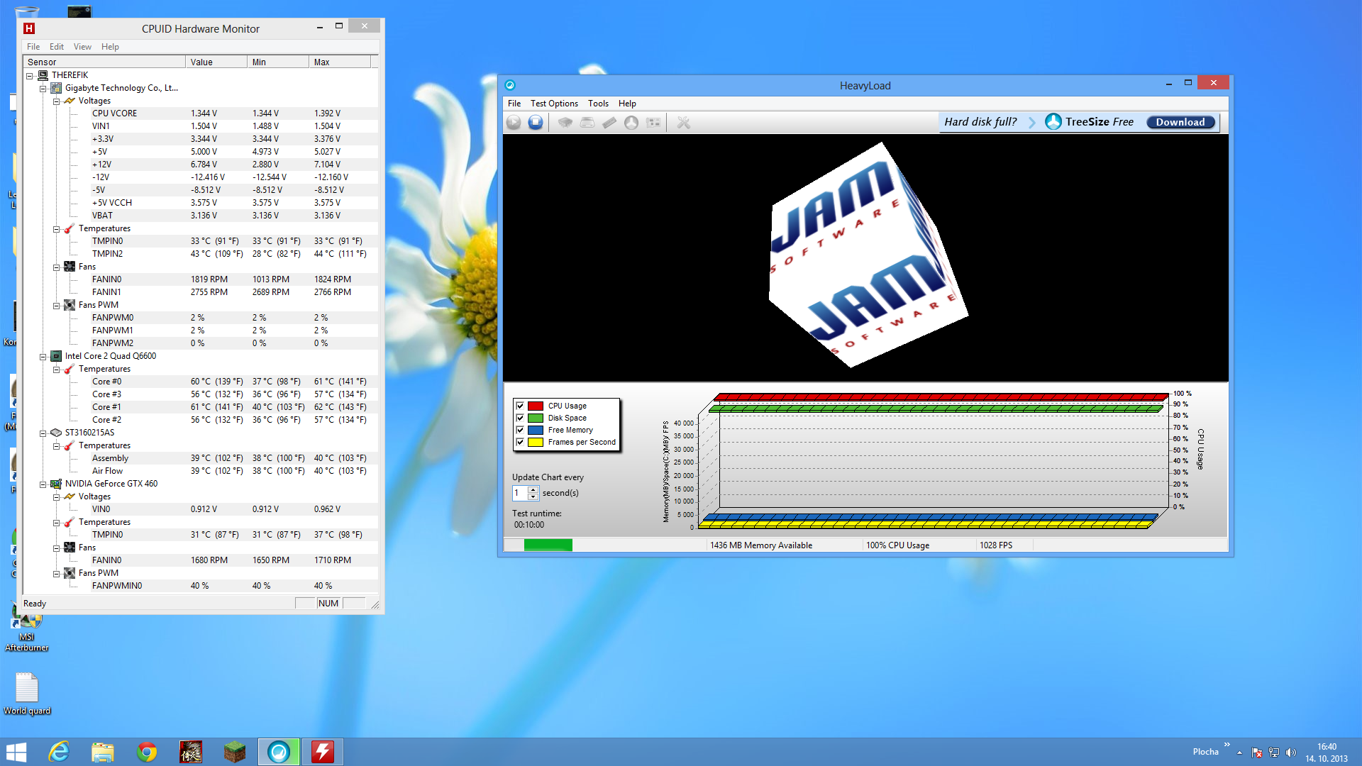Uncheck the CPU Usage checkbox

click(x=520, y=406)
